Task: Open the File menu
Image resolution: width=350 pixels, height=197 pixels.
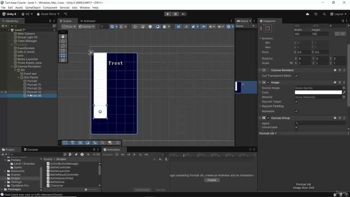Action: [x=3, y=8]
